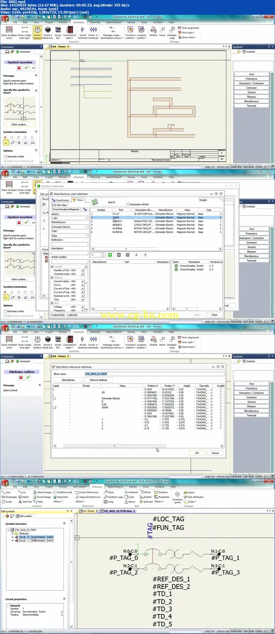Screen dimensions: 275x634
Task: Click the Mirror tool
Action: tap(130, 502)
